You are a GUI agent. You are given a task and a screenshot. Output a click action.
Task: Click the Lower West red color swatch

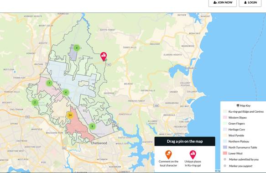tap(225, 153)
